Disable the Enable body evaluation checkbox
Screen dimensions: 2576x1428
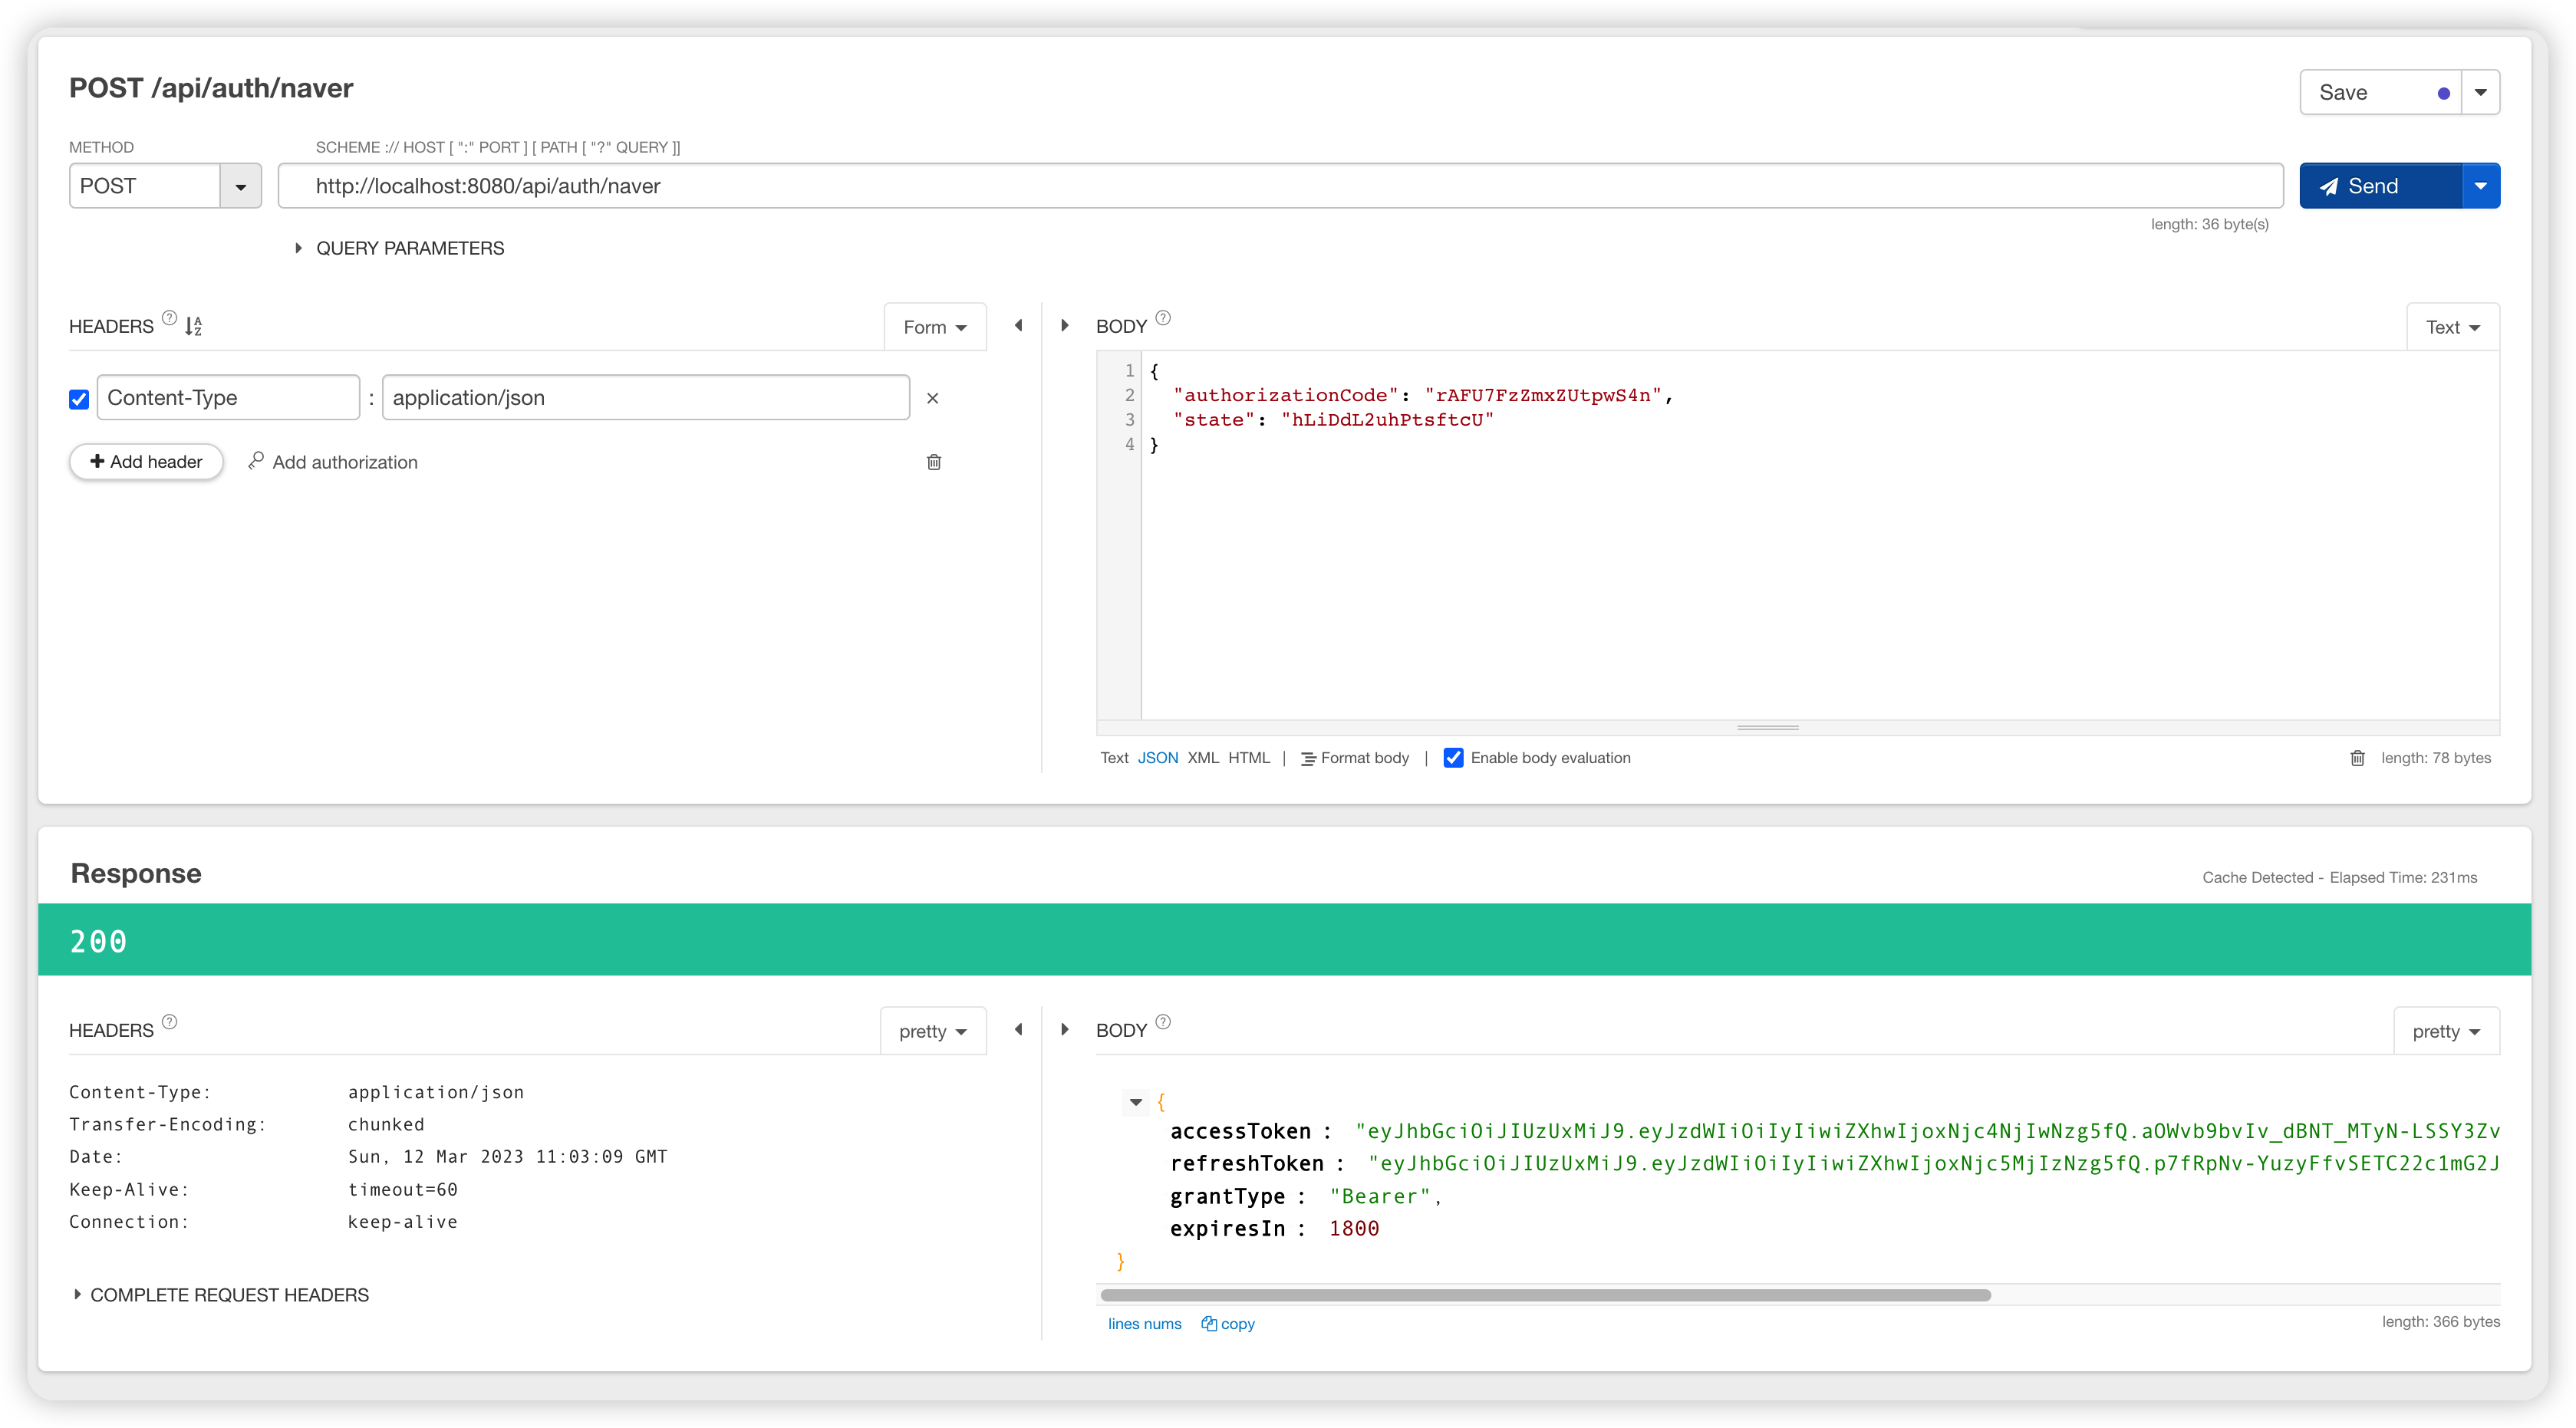(1453, 758)
